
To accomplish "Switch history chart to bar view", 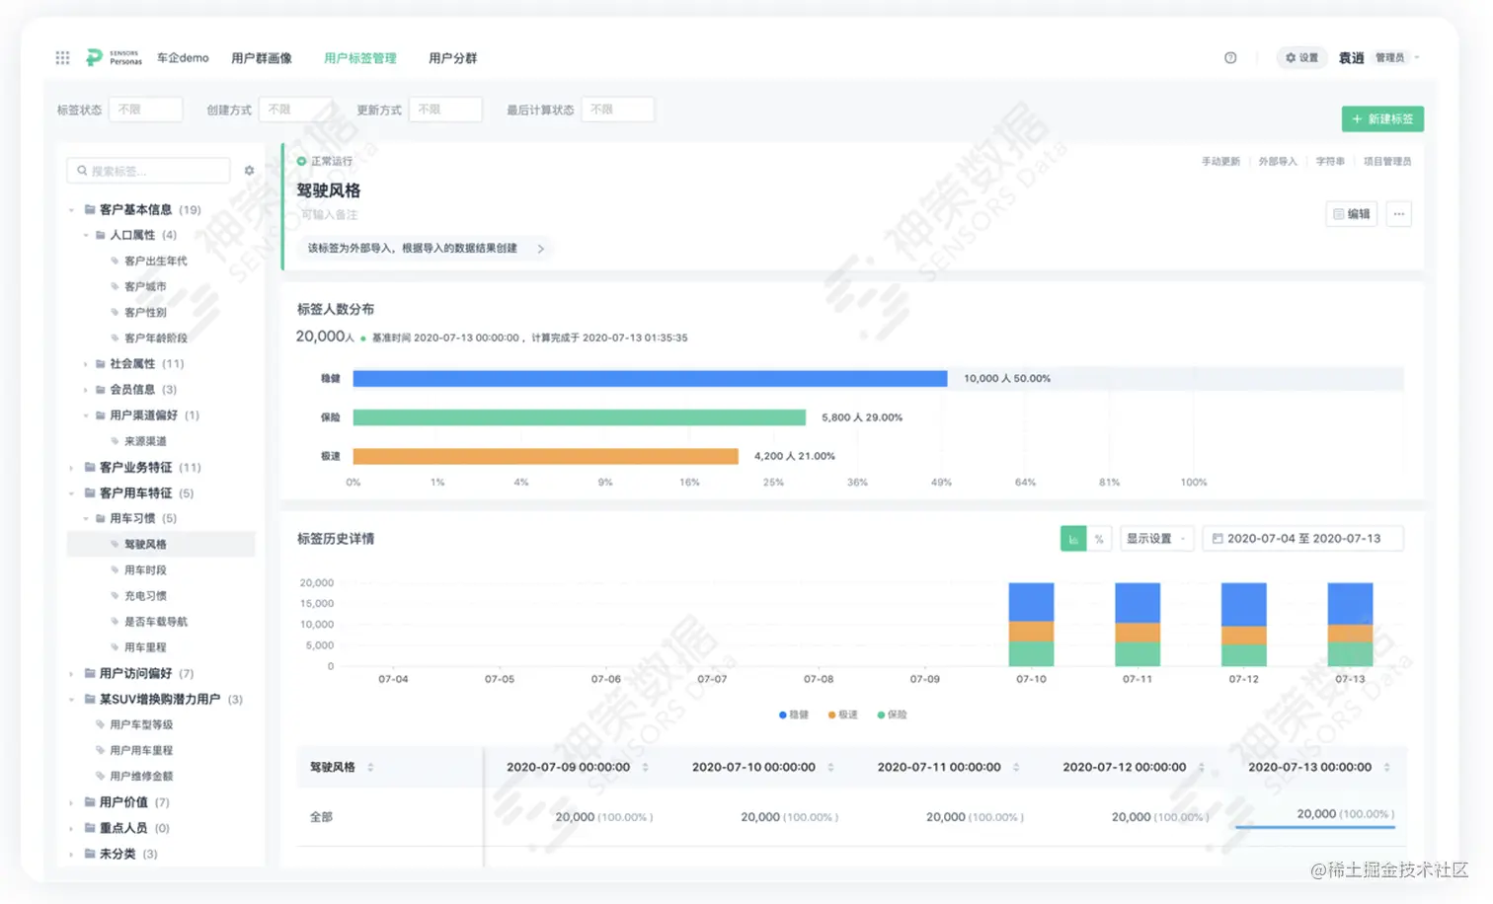I will 1073,539.
